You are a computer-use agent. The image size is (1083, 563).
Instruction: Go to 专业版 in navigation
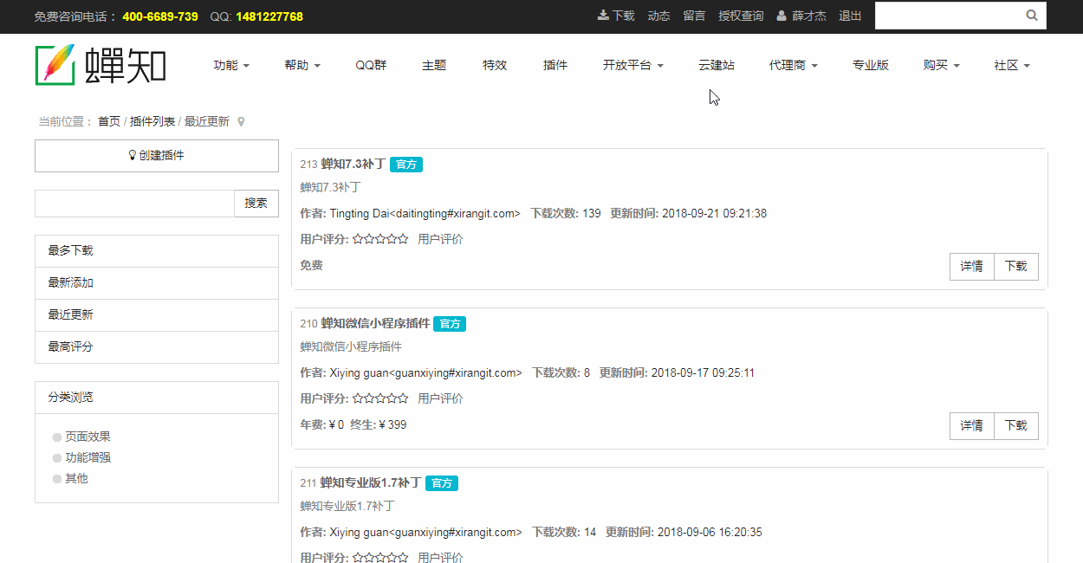click(871, 65)
